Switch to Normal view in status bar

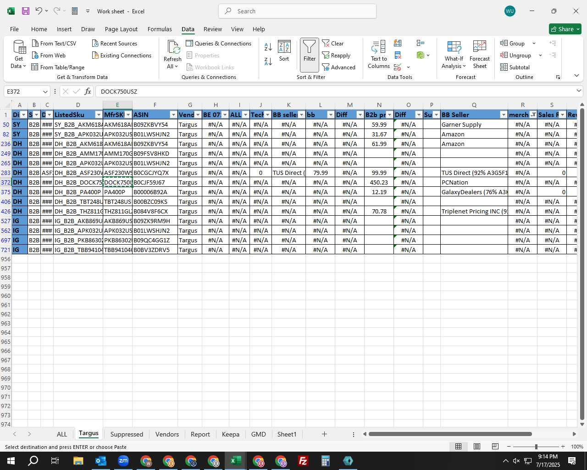coord(458,447)
